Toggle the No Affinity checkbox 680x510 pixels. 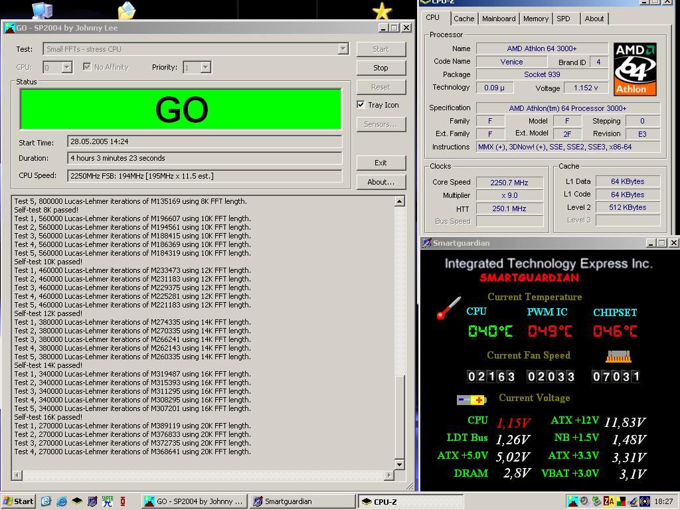(x=87, y=67)
